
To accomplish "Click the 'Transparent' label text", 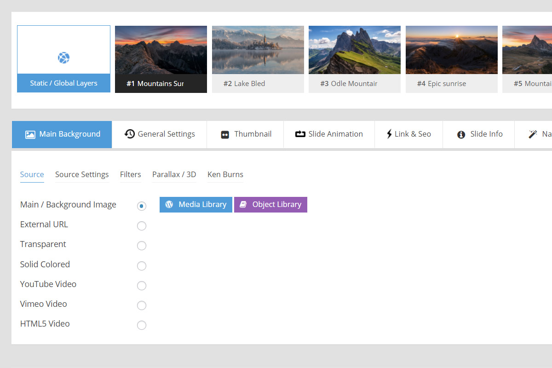I will [x=43, y=244].
